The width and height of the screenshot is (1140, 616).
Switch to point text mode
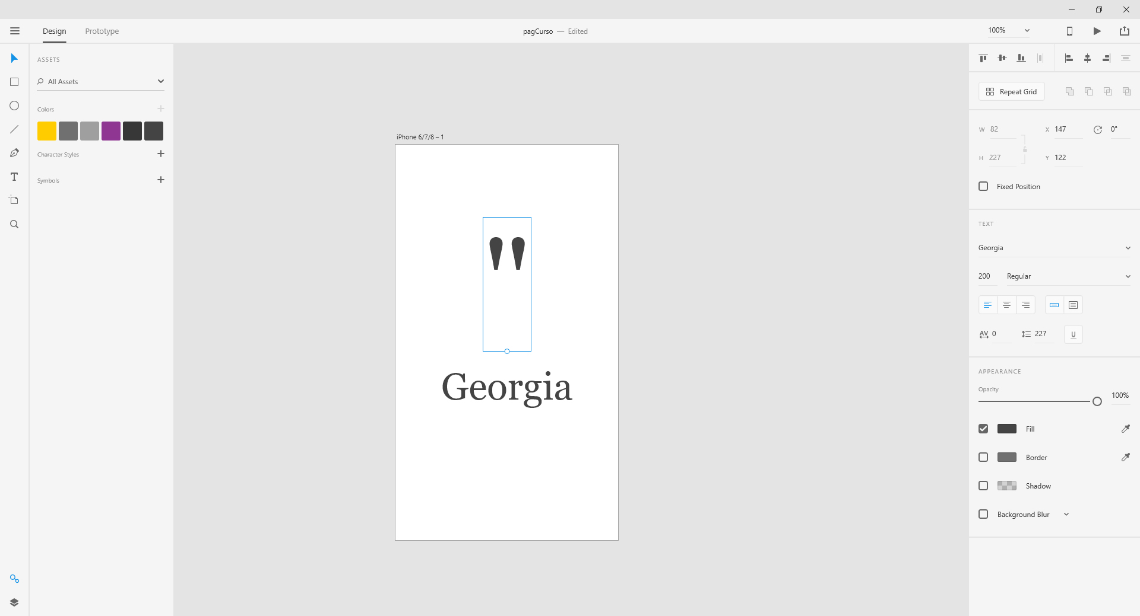(x=1054, y=305)
